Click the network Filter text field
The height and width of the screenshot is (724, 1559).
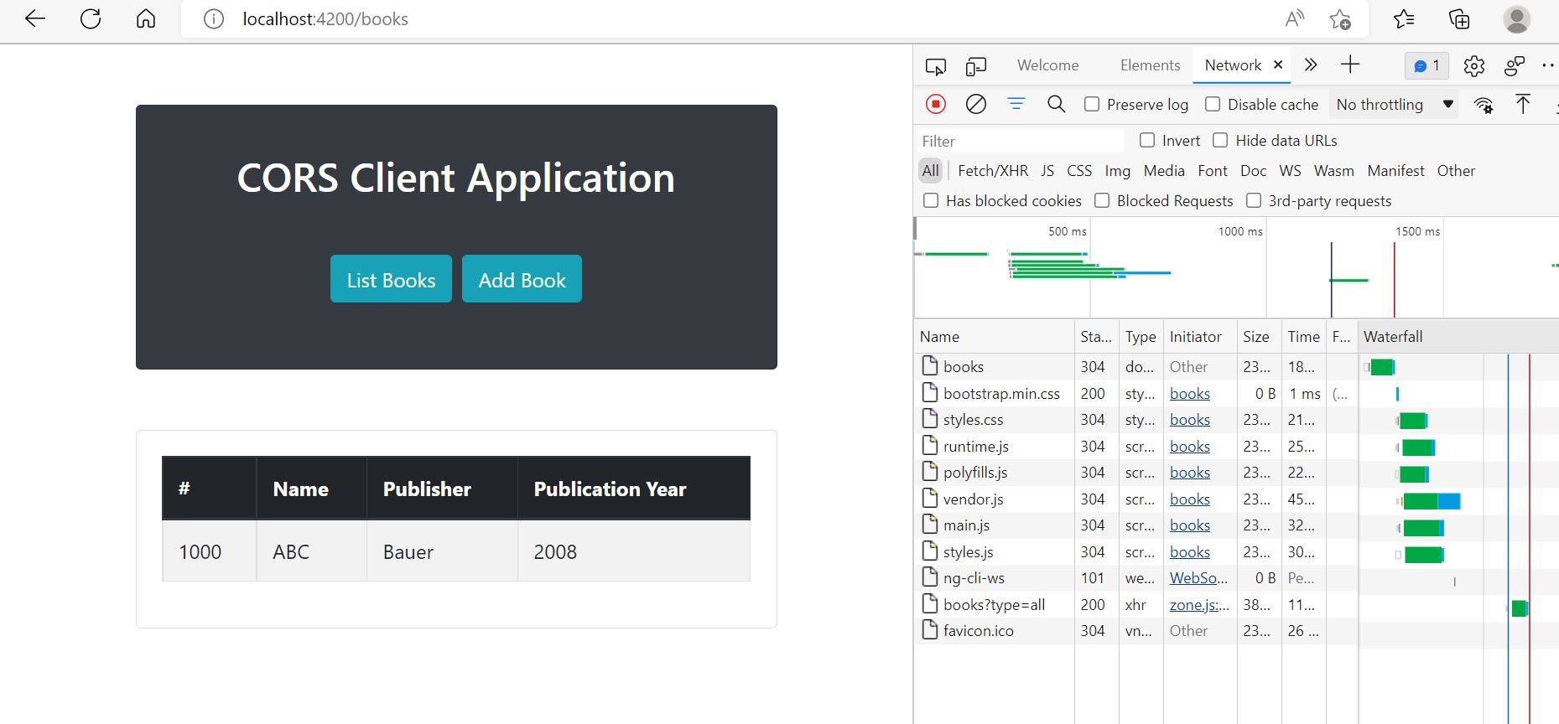coord(1019,141)
